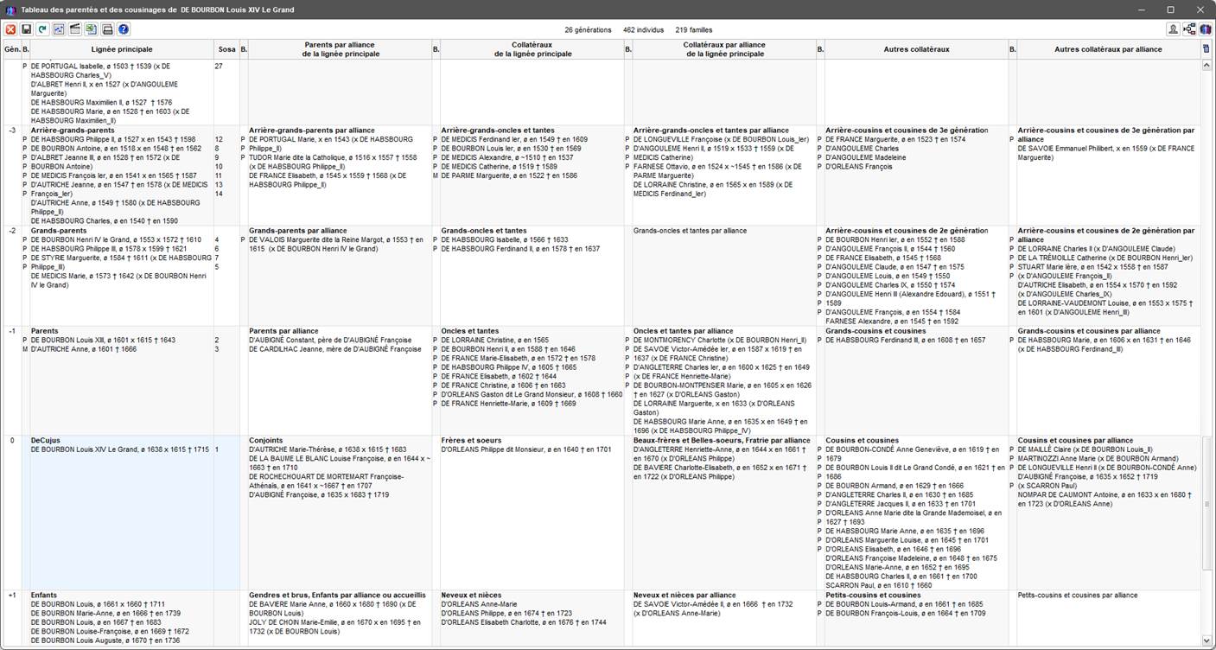Open help with the blue question mark
Screen dimensions: 1216x650
124,29
